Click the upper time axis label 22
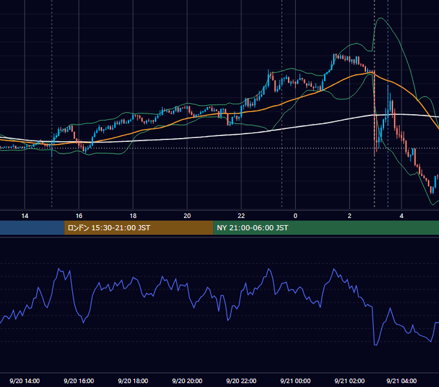The height and width of the screenshot is (387, 439). [241, 216]
